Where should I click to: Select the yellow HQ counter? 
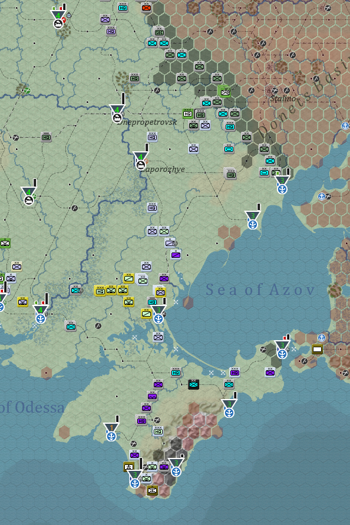[x=100, y=291]
